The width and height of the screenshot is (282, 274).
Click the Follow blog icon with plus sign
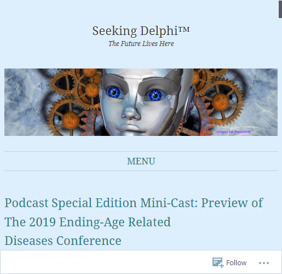[x=218, y=262]
